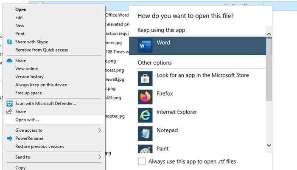Screen dimensions: 297x170
Task: Choose Open with... from context menu
Action: pos(27,119)
